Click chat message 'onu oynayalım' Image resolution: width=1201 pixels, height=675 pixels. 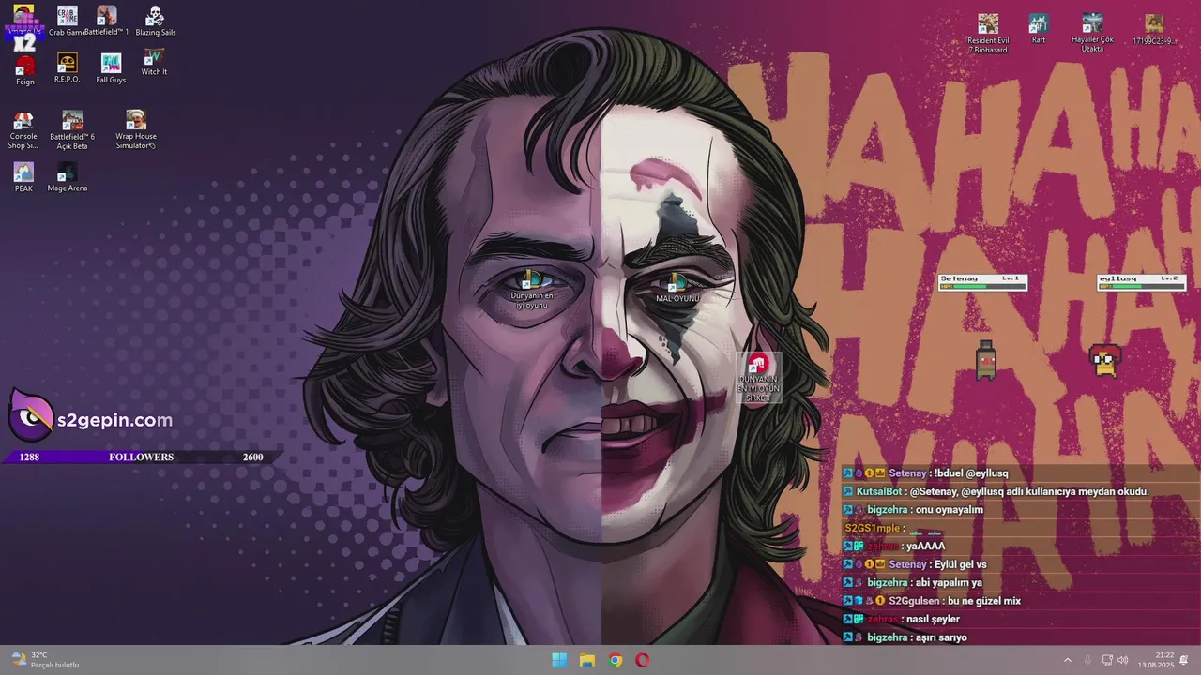[x=949, y=510]
